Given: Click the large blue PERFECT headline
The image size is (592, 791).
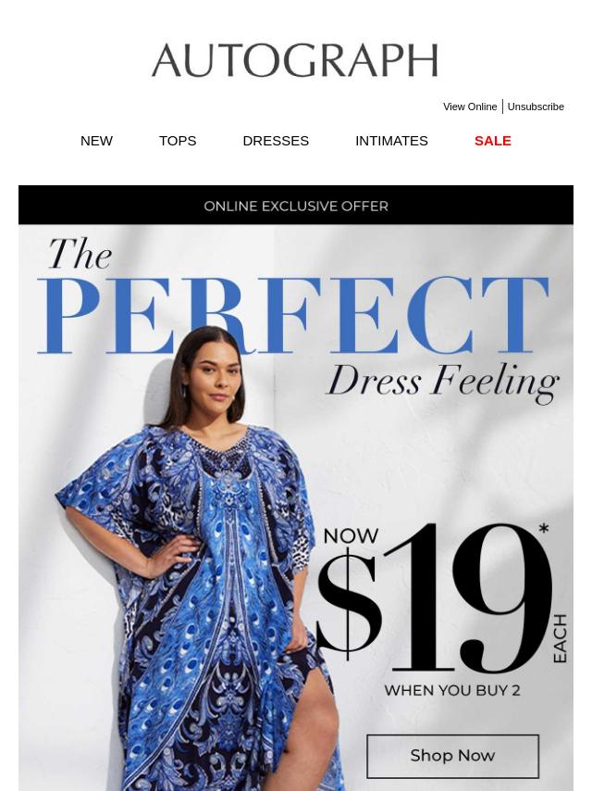Looking at the screenshot, I should [x=294, y=315].
